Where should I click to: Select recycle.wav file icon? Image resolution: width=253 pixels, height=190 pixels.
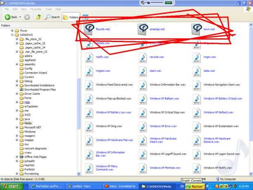pos(143,58)
